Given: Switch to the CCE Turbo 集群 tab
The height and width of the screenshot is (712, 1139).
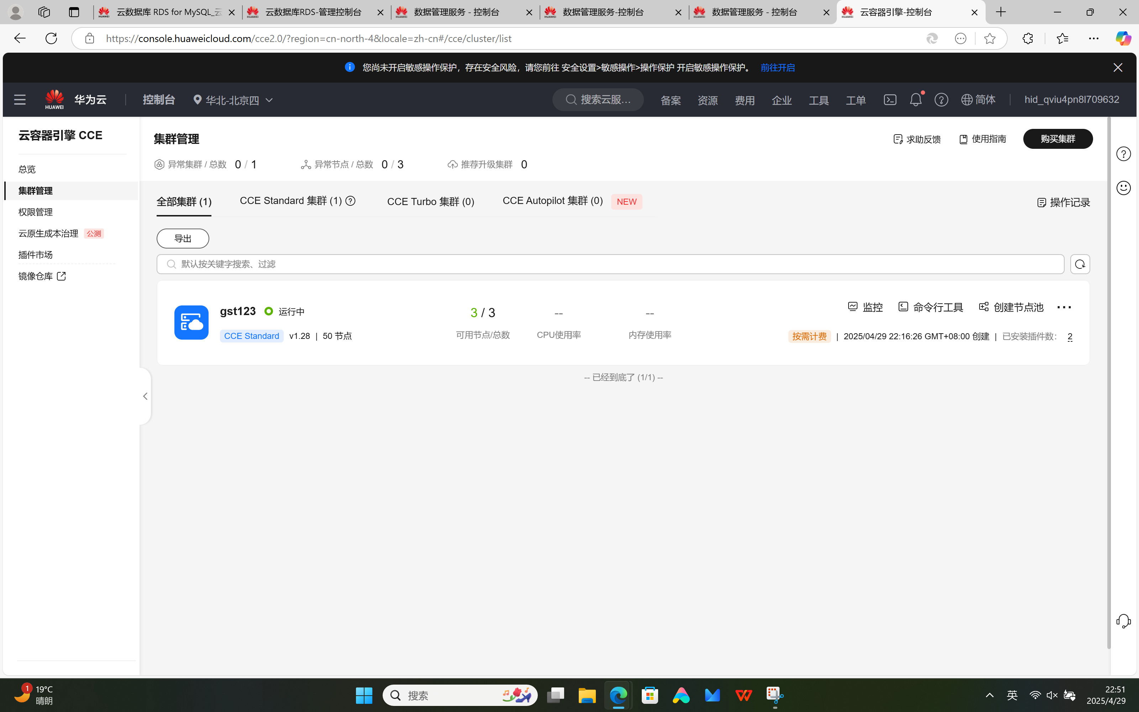Looking at the screenshot, I should 430,201.
